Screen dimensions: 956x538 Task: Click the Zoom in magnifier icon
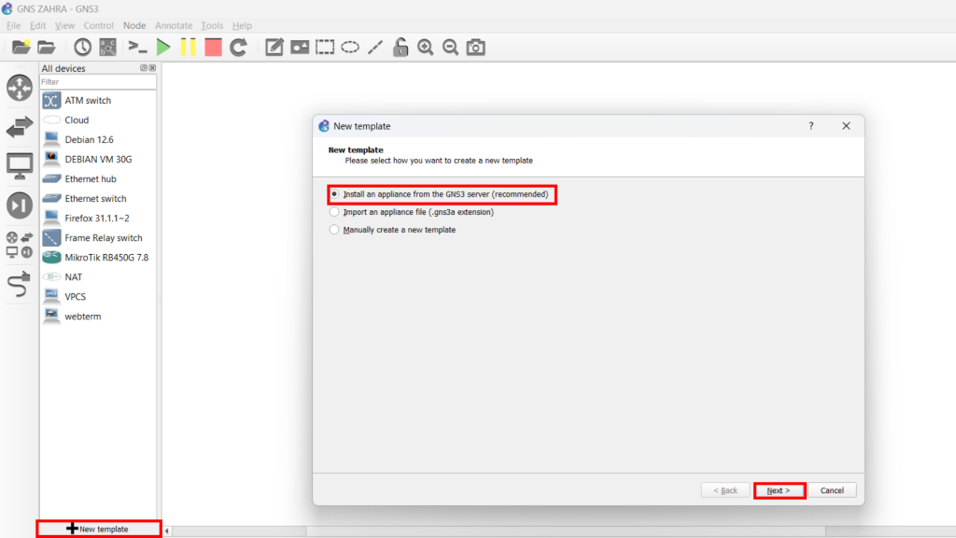tap(426, 47)
